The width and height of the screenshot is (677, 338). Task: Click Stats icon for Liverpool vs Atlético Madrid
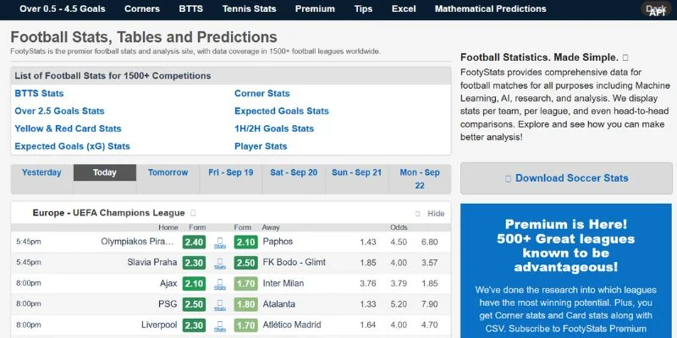click(220, 324)
